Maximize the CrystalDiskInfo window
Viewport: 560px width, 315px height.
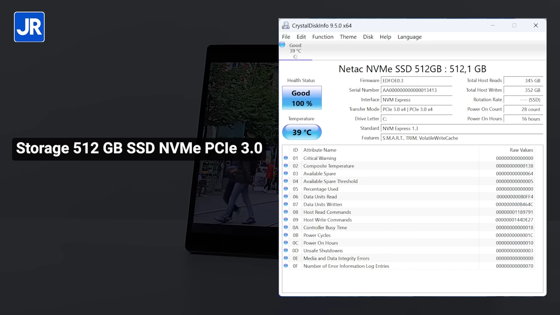point(514,25)
